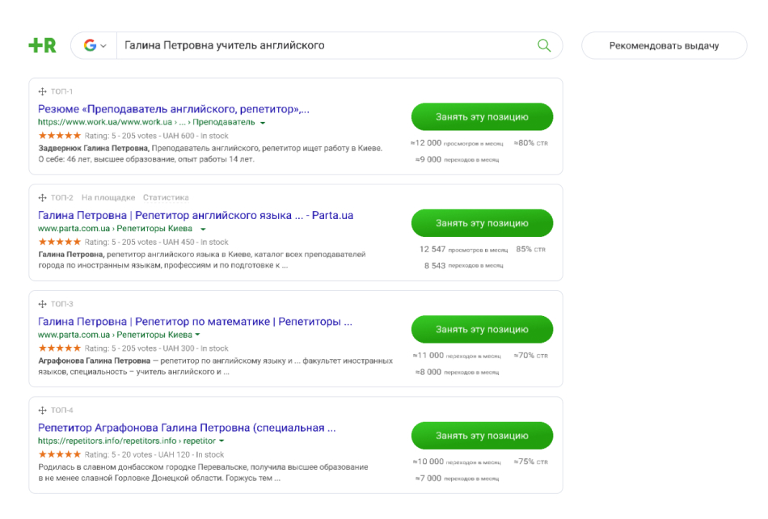Open the Резюме «Преподаватель английского, репетитор» link
768x519 pixels.
[173, 108]
